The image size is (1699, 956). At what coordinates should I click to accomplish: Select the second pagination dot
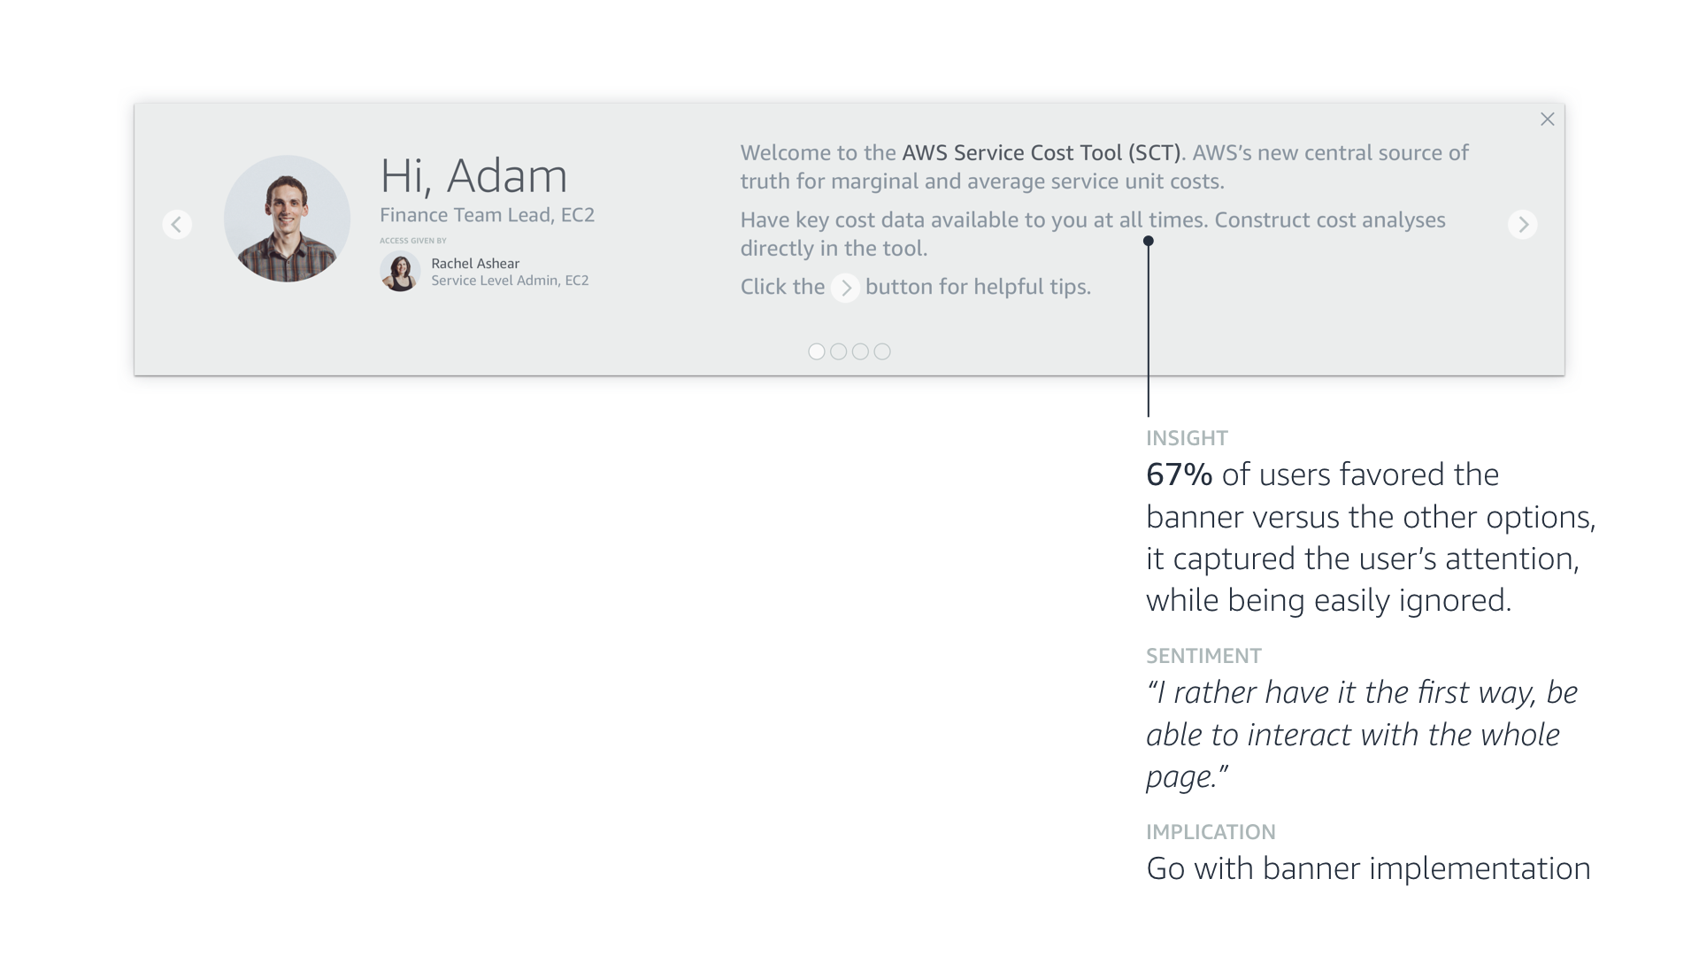tap(839, 351)
